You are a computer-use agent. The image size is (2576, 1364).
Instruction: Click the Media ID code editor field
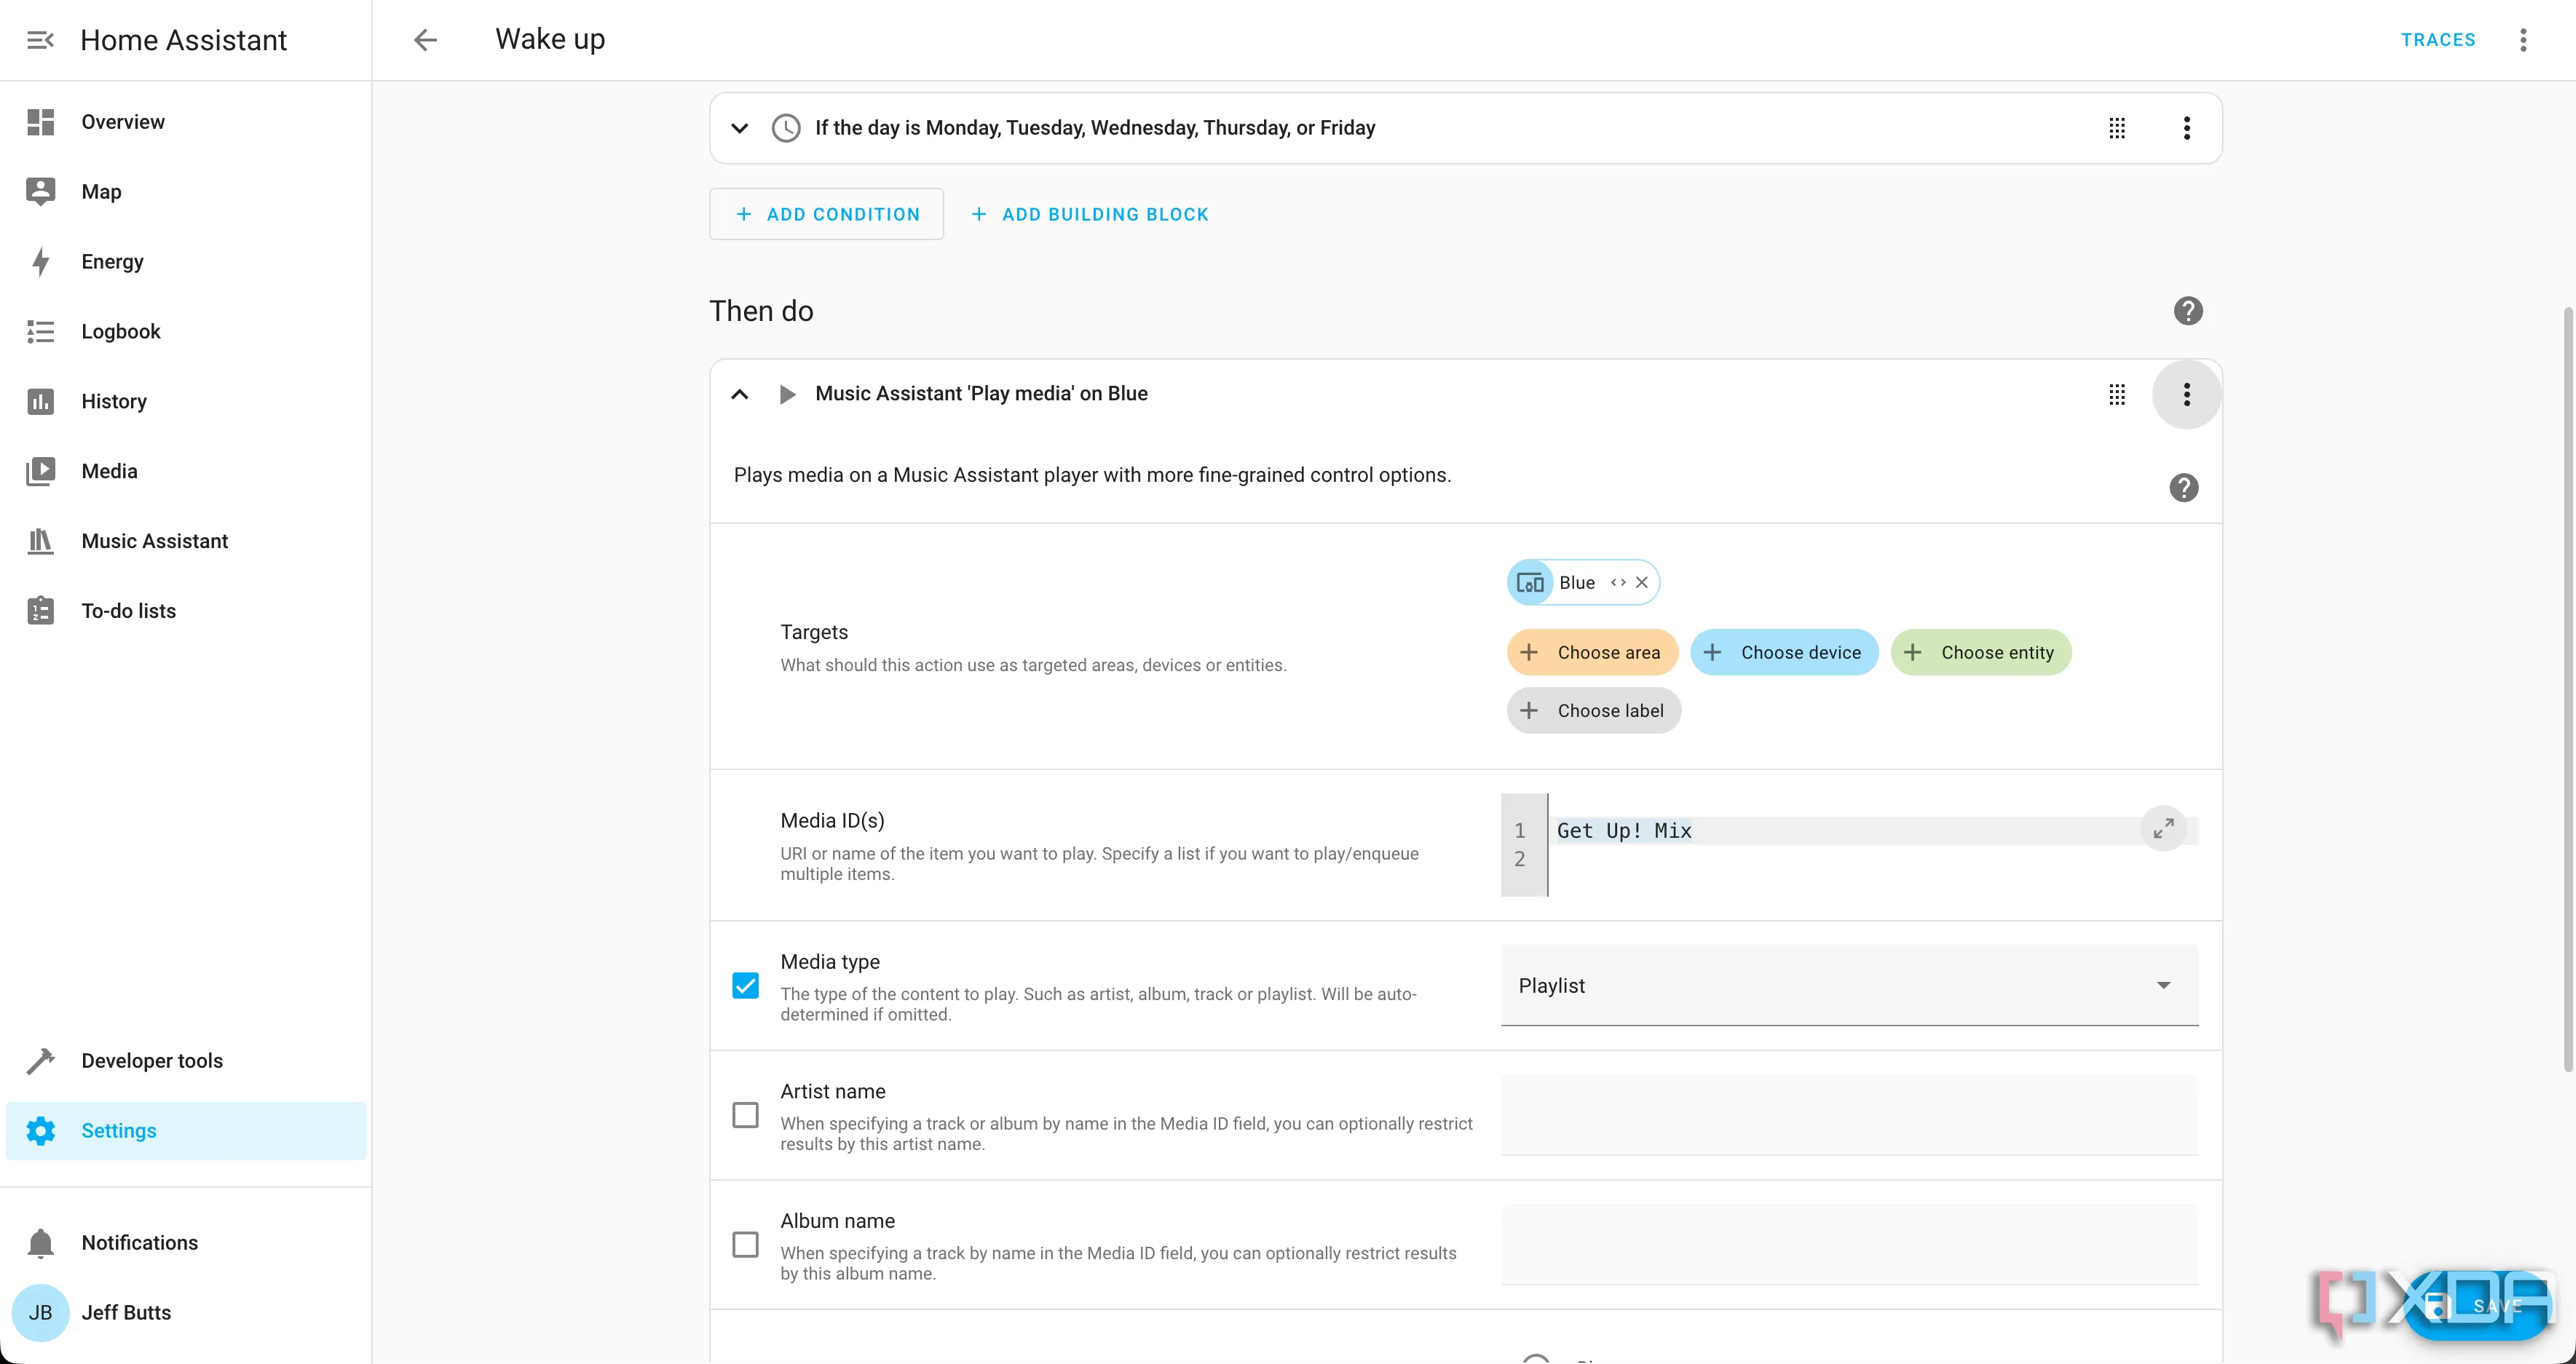click(x=1849, y=845)
